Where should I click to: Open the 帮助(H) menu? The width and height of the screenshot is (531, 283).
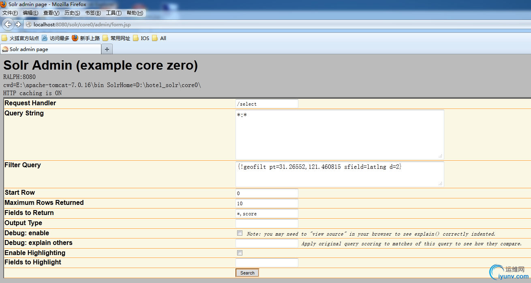pos(135,13)
